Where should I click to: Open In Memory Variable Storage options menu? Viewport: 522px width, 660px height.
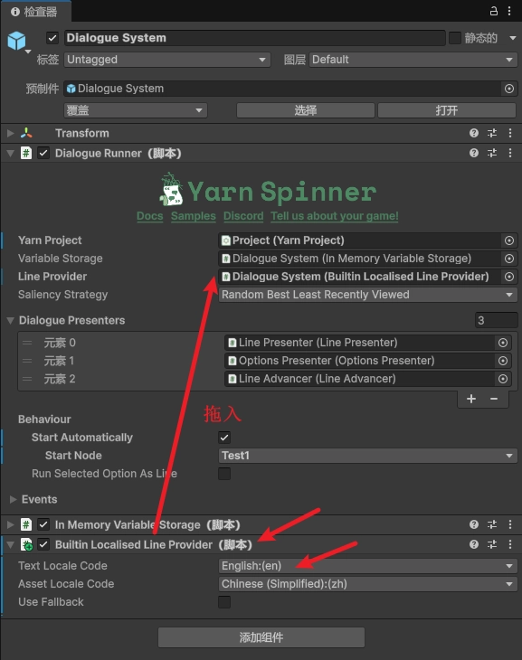coord(510,524)
